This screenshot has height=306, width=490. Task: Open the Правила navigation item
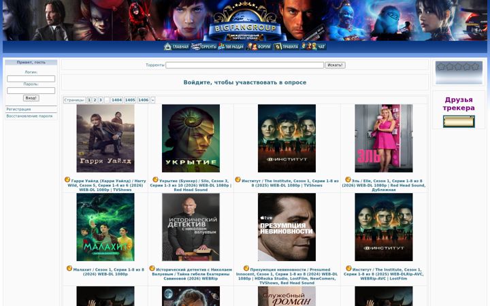[286, 46]
